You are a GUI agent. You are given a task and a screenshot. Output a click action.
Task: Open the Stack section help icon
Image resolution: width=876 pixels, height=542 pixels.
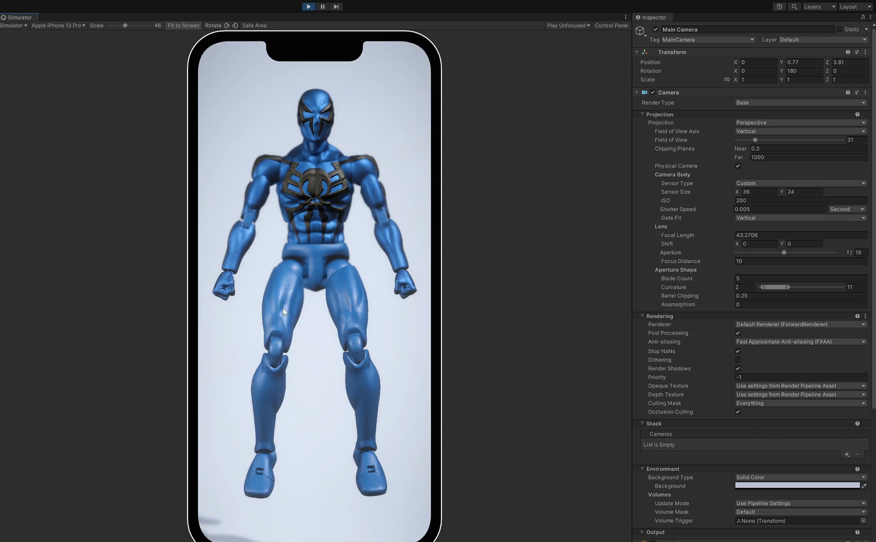pos(857,423)
